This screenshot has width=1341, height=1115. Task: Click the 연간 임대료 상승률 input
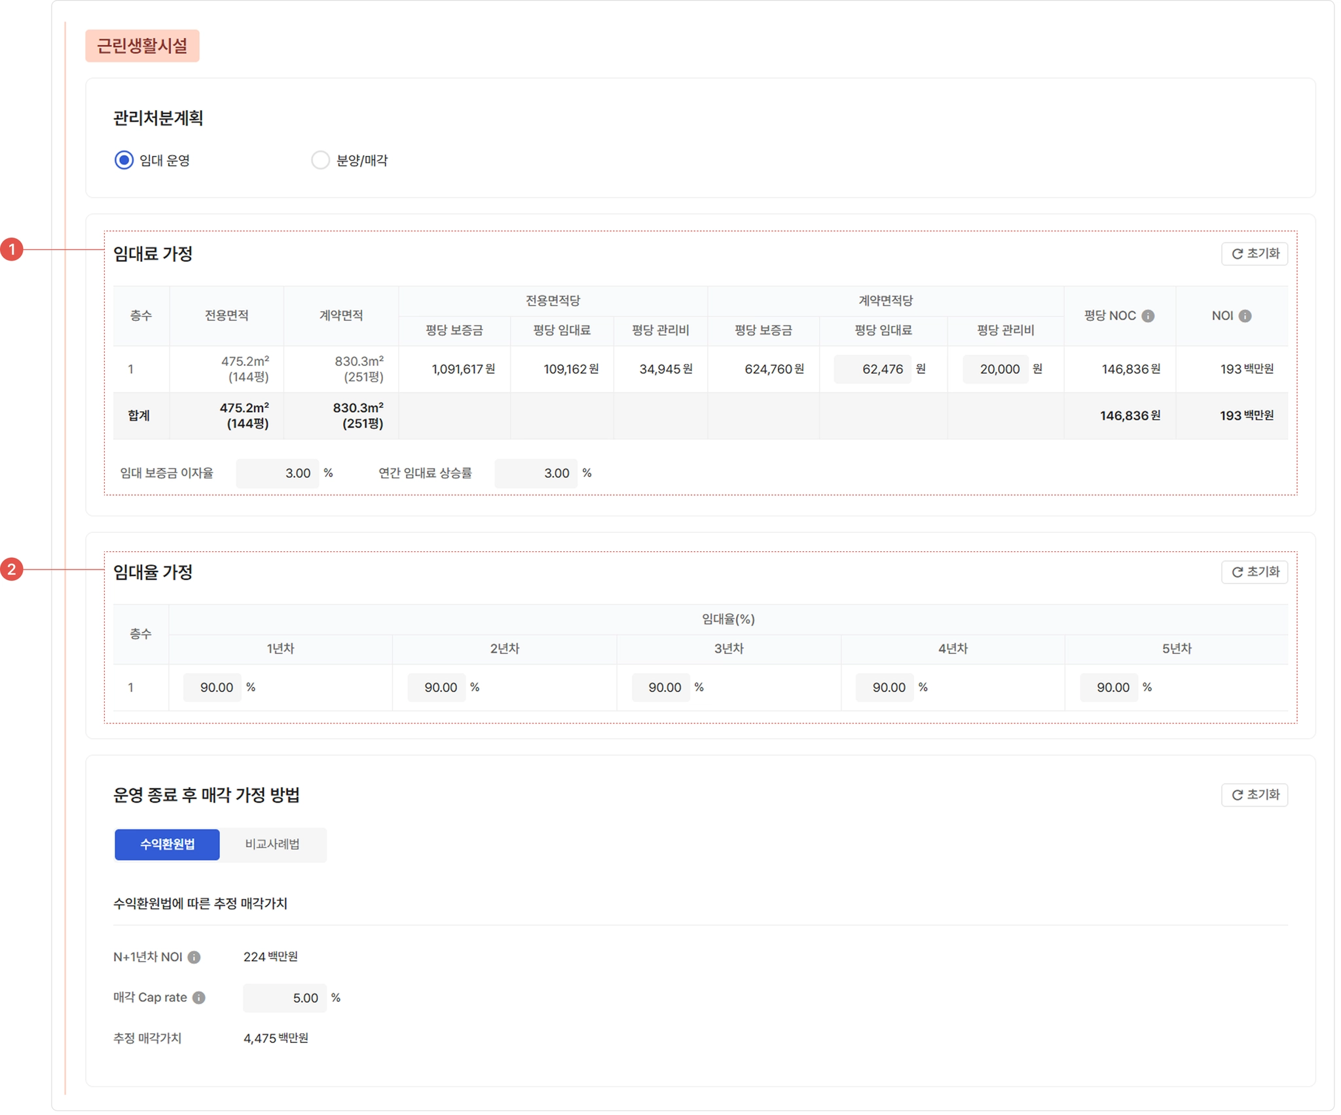pyautogui.click(x=536, y=473)
